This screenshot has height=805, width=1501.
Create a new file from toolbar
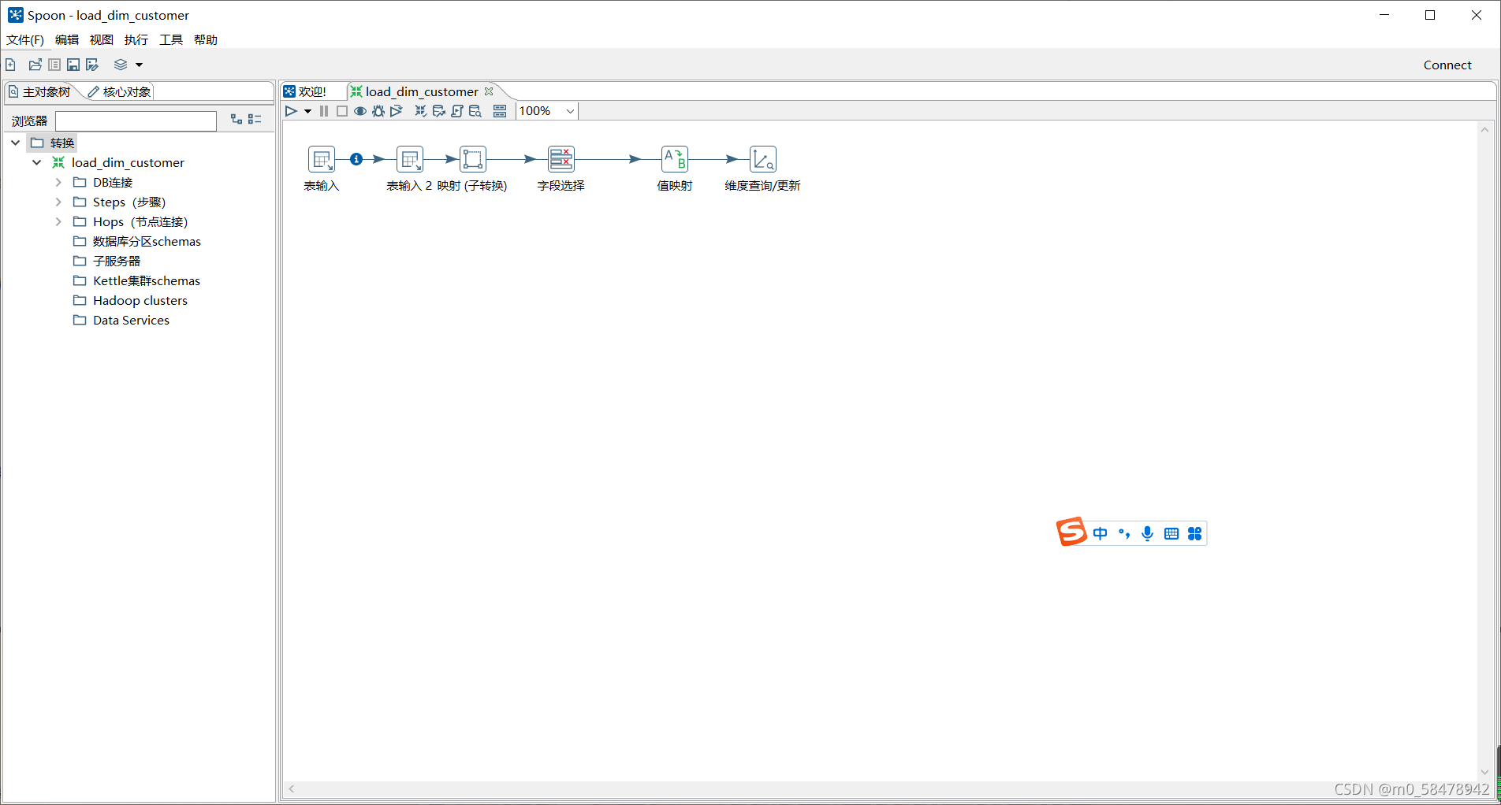coord(10,65)
